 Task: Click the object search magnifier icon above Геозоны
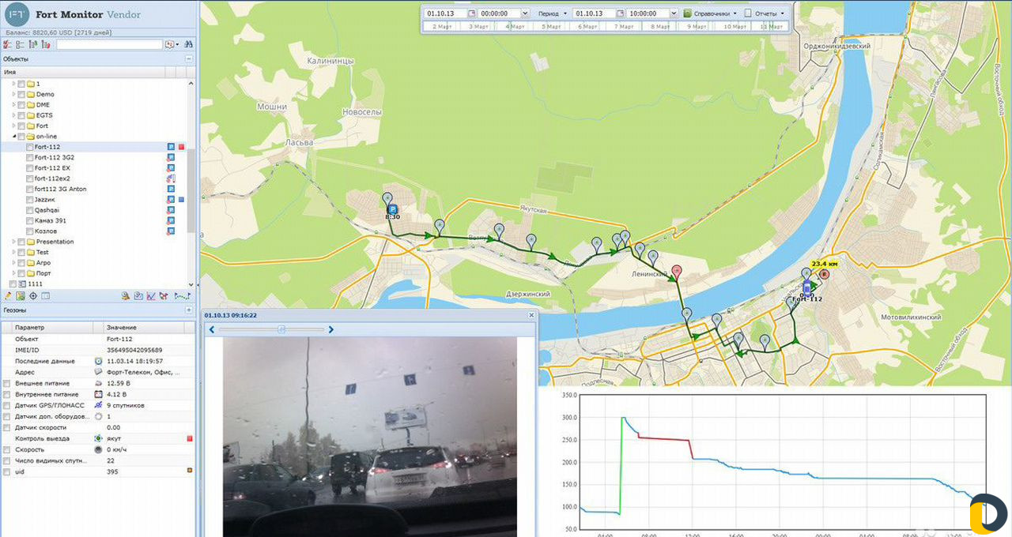click(x=125, y=295)
